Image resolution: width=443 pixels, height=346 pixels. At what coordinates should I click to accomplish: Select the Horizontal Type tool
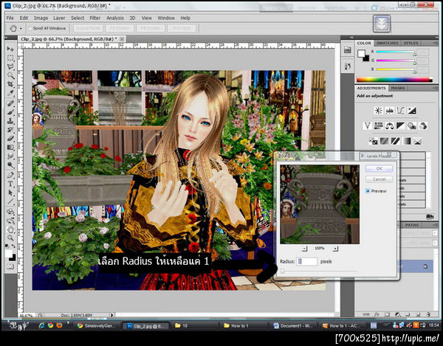pos(10,184)
